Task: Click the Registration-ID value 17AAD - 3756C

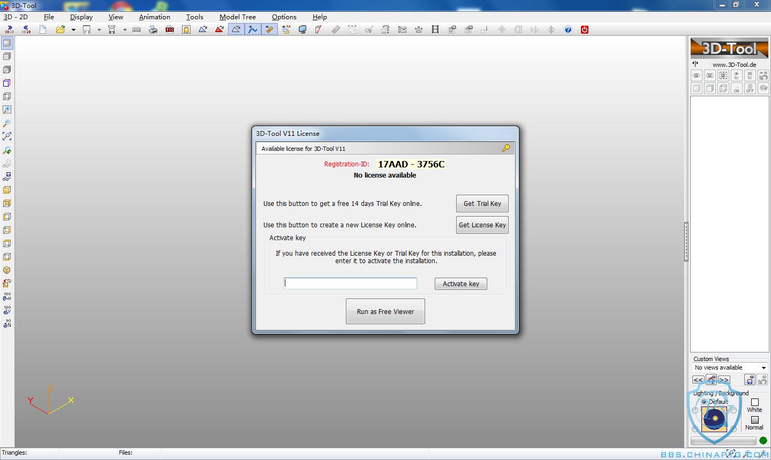Action: (x=411, y=164)
